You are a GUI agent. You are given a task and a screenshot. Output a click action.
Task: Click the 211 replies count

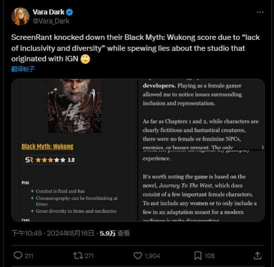tap(29, 256)
